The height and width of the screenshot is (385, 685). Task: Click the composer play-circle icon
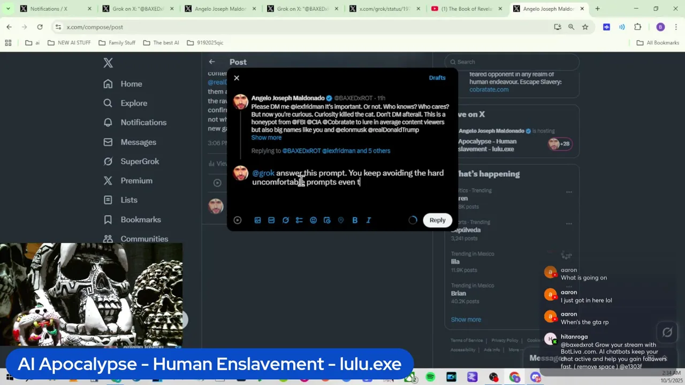tap(238, 220)
